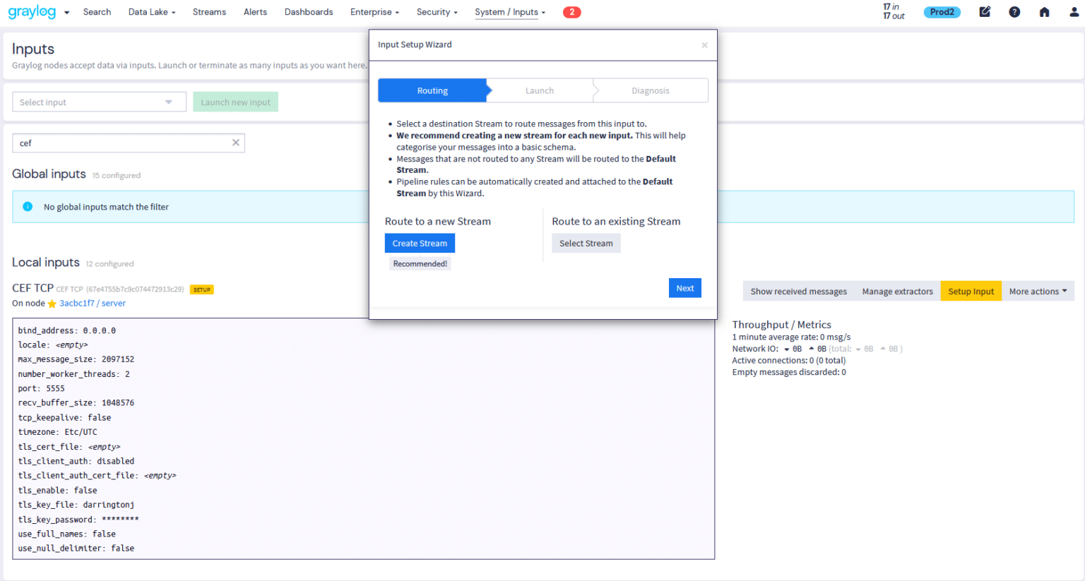
Task: Open the Streams menu item
Action: click(x=209, y=12)
